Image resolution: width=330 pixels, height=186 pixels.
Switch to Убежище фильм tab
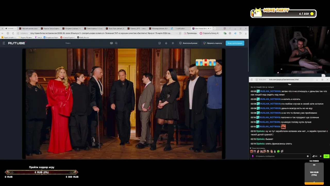(x=158, y=28)
